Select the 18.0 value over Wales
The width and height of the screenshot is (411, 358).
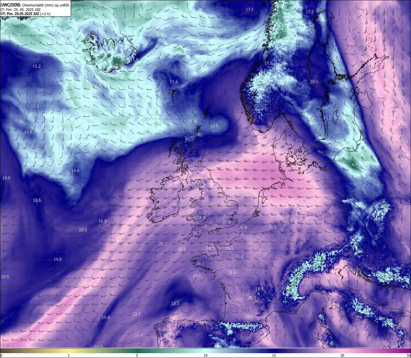pos(201,218)
